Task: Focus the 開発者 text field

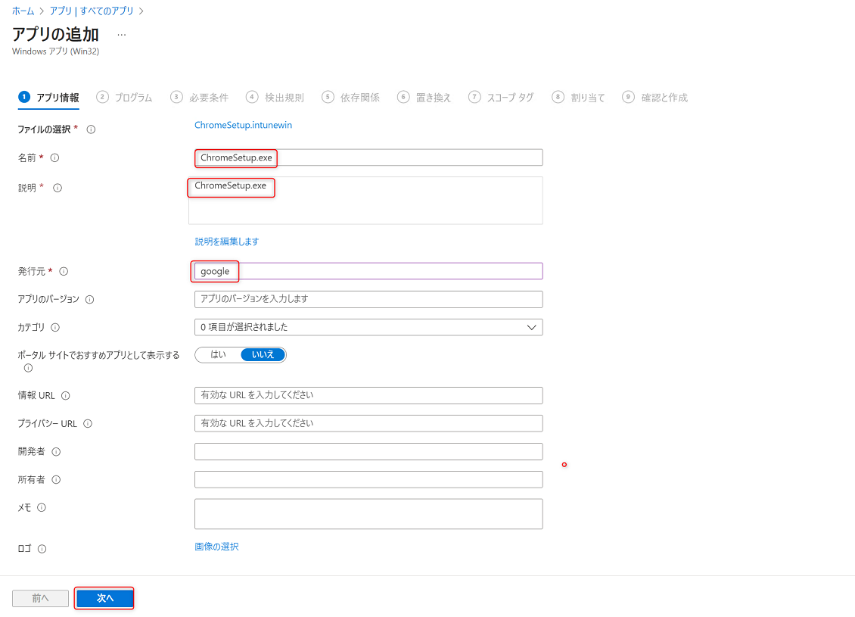Action: pos(368,452)
